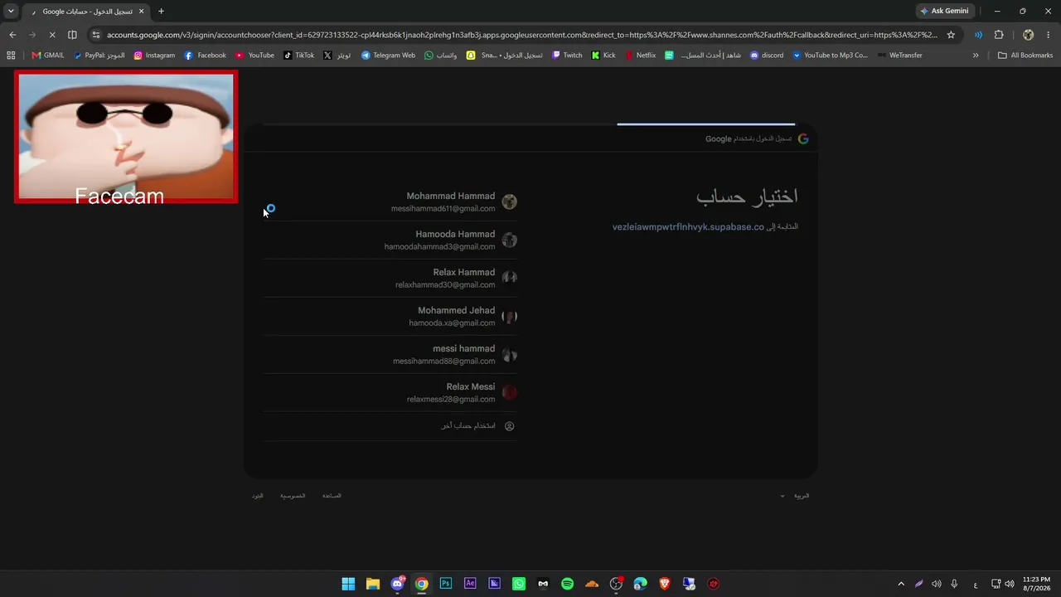Open the Windows Start menu
The height and width of the screenshot is (597, 1061).
(x=348, y=584)
